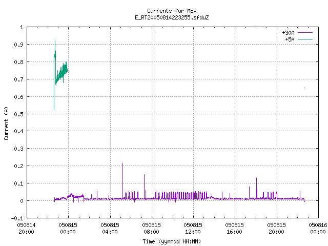
Task: Click the isolated green dot near 0.65 A
Action: (304, 88)
